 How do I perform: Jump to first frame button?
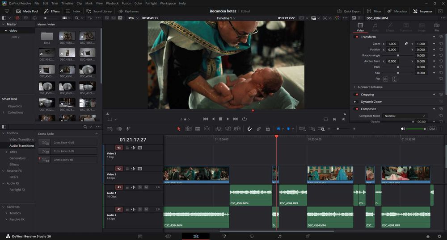tap(205, 119)
